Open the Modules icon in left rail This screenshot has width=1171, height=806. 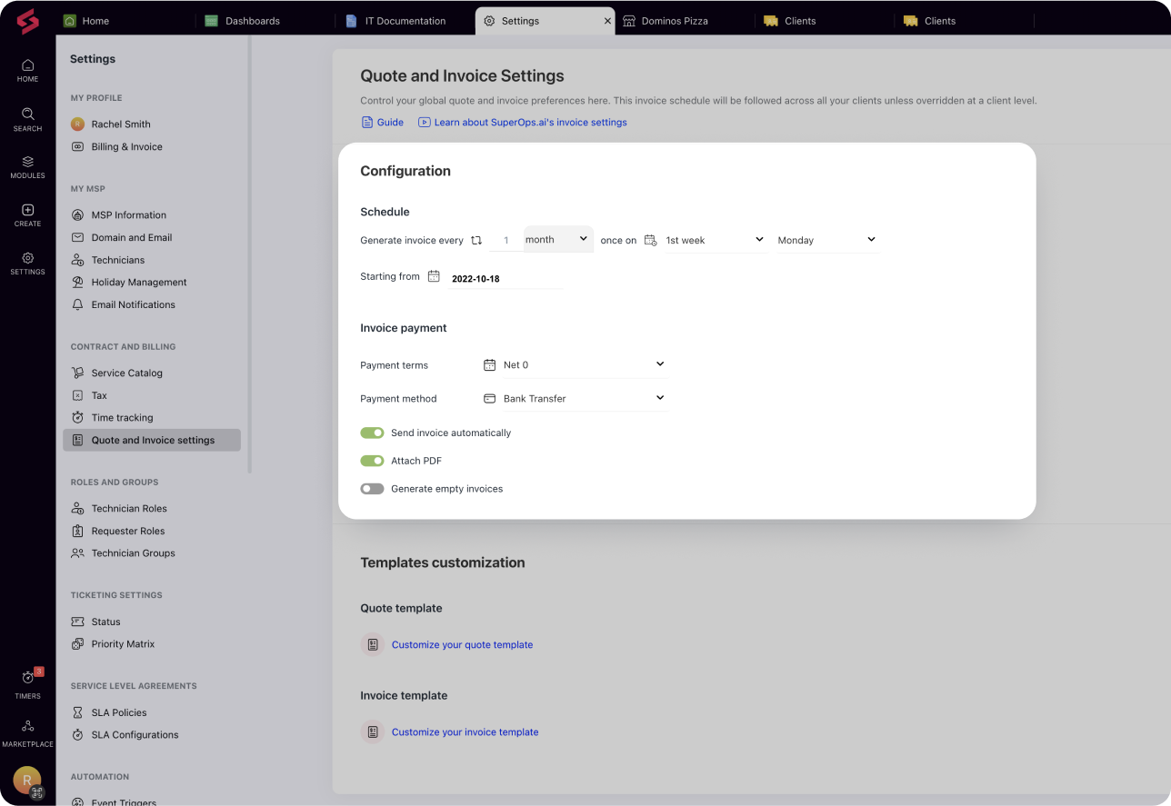click(x=27, y=161)
